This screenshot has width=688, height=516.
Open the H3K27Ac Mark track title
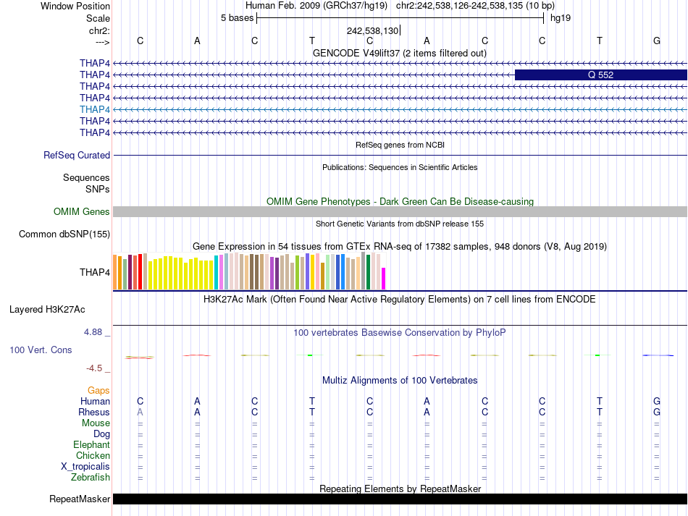pos(400,299)
